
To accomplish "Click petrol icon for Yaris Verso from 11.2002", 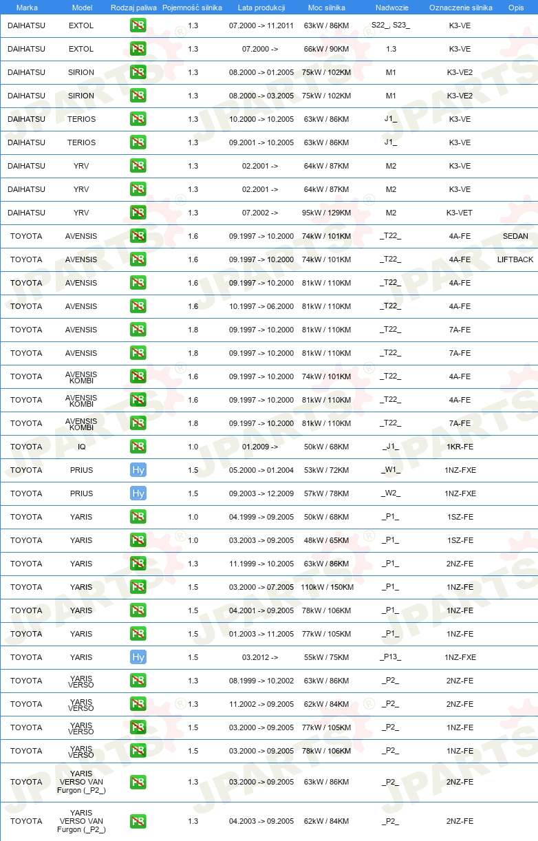I will (x=138, y=704).
